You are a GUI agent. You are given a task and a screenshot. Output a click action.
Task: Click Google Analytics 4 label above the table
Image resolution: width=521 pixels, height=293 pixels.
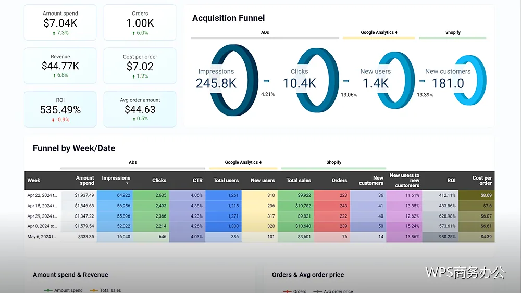(x=243, y=162)
